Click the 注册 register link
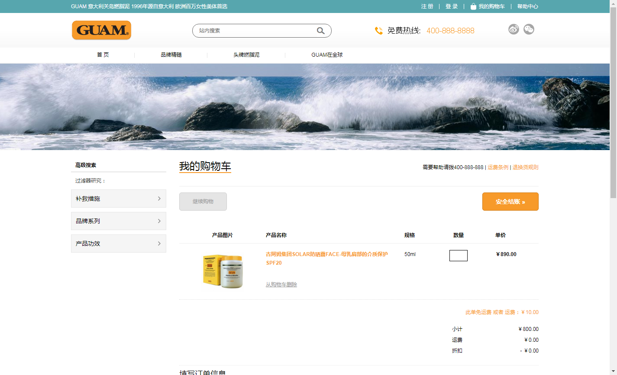The image size is (617, 375). tap(427, 6)
